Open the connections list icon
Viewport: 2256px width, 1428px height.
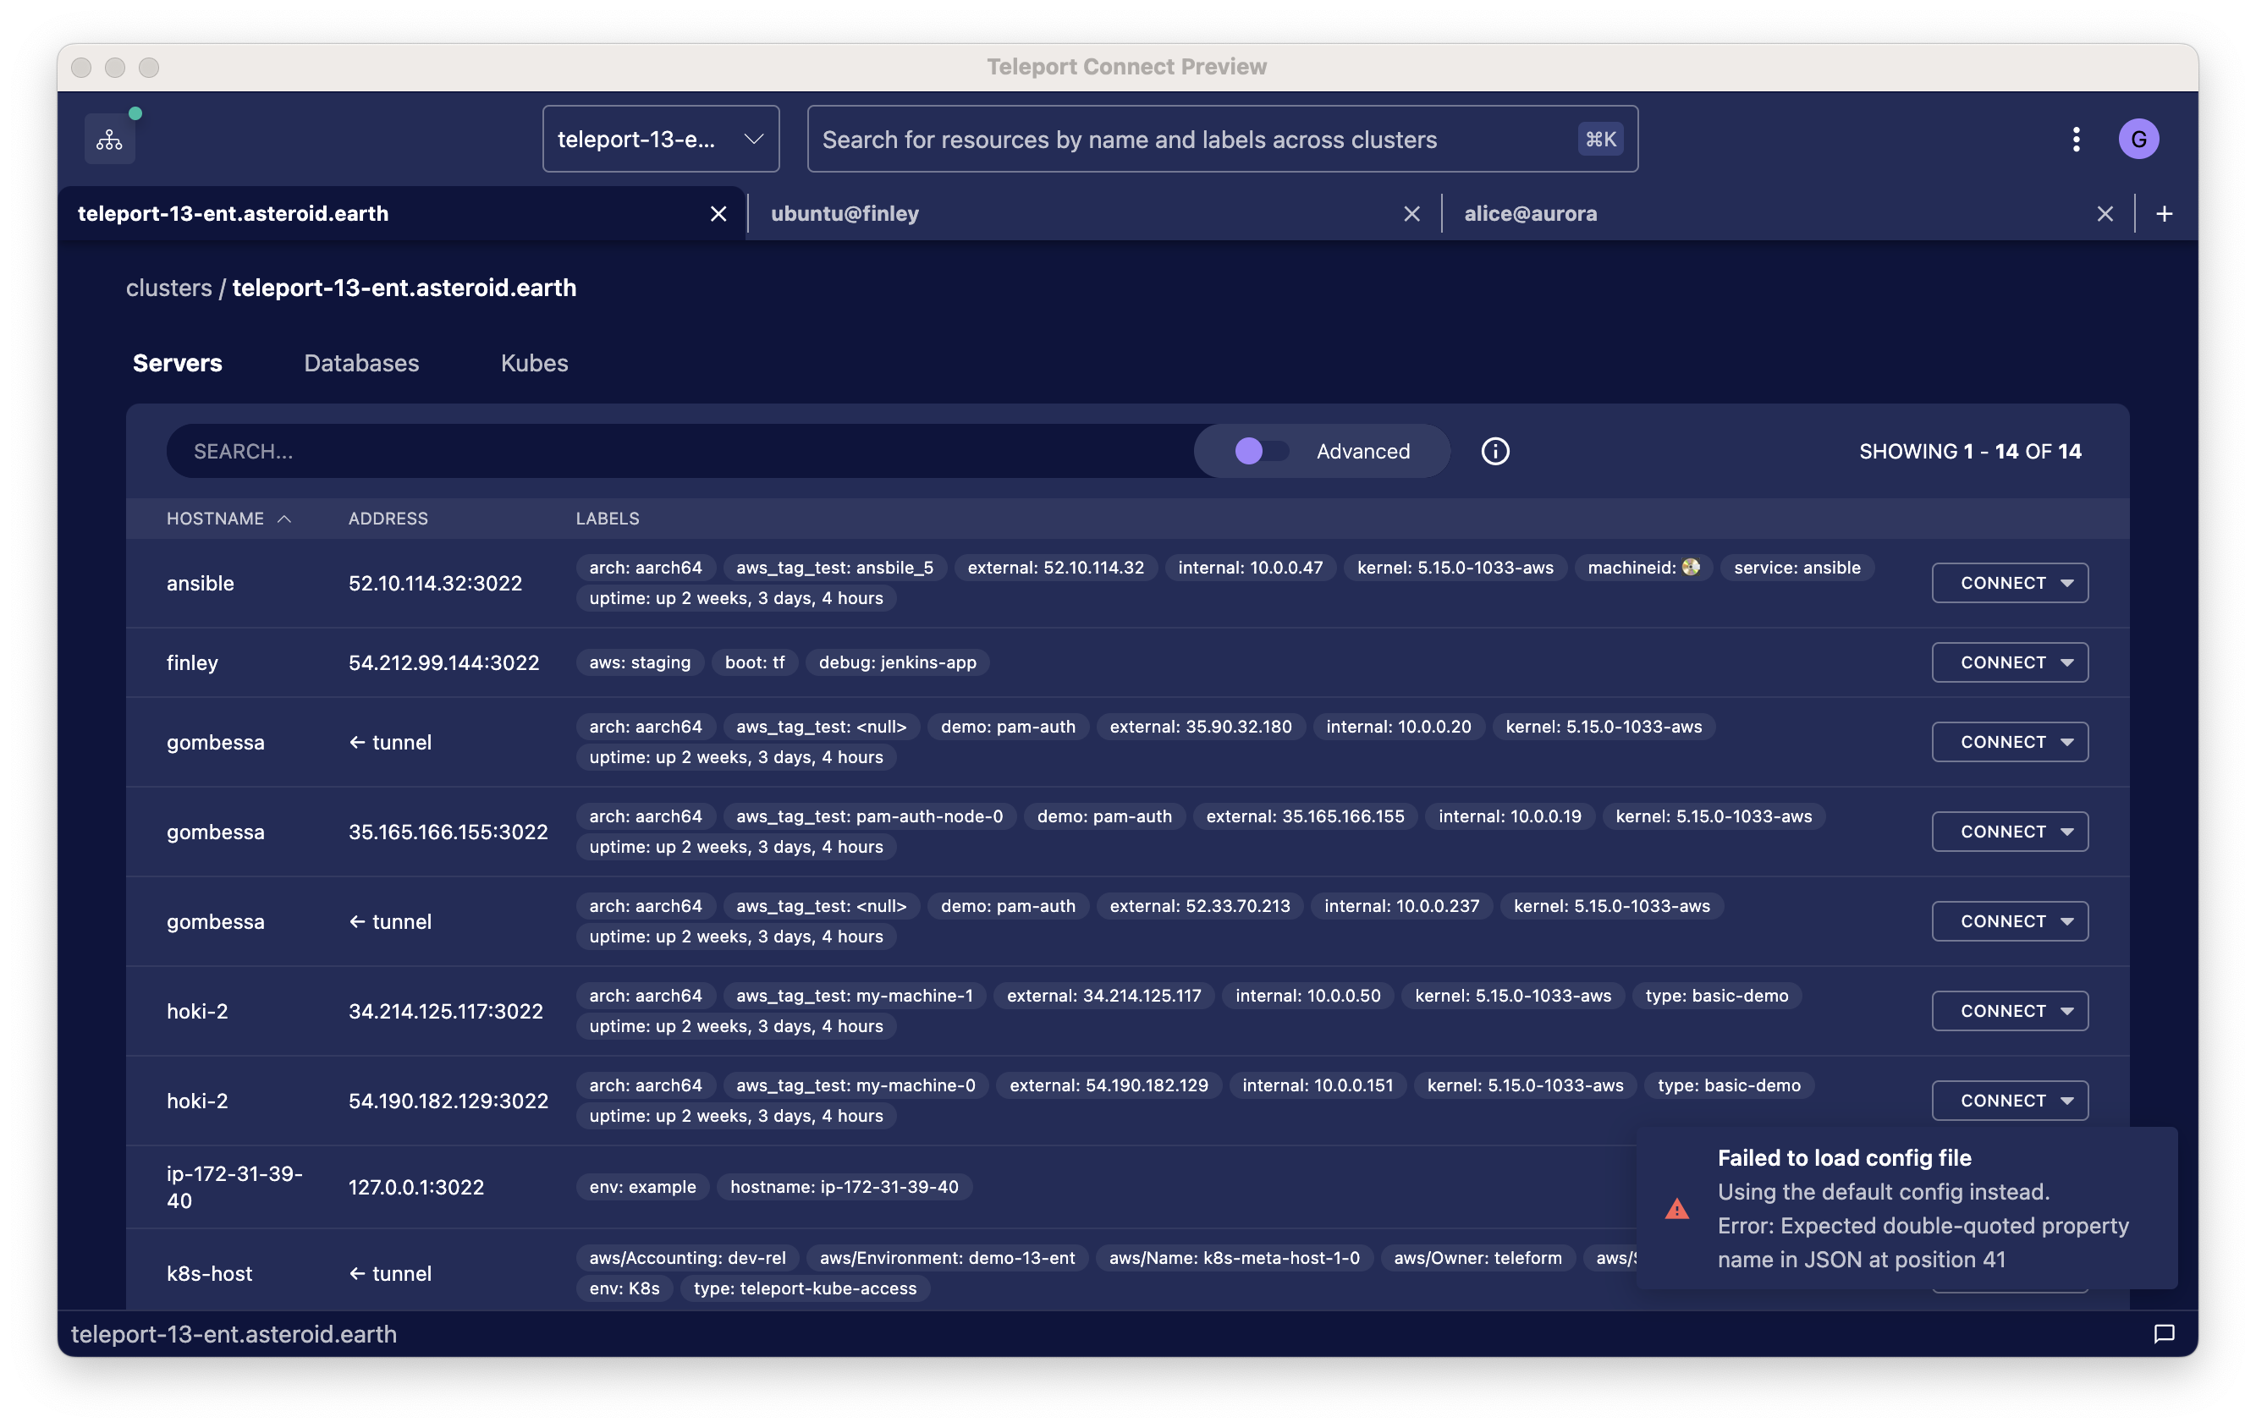(110, 140)
